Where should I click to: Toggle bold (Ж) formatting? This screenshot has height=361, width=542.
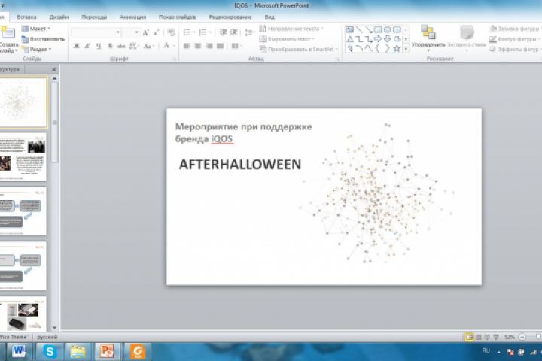click(x=76, y=46)
